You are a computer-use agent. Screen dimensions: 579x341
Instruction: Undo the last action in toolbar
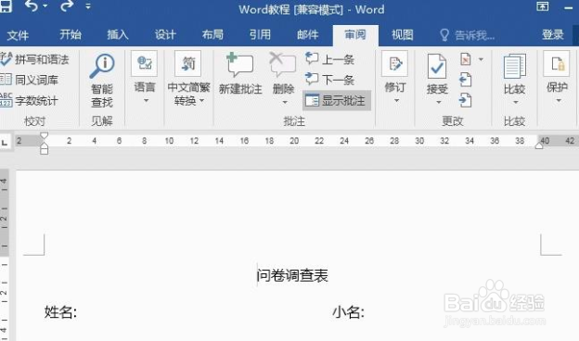(32, 6)
